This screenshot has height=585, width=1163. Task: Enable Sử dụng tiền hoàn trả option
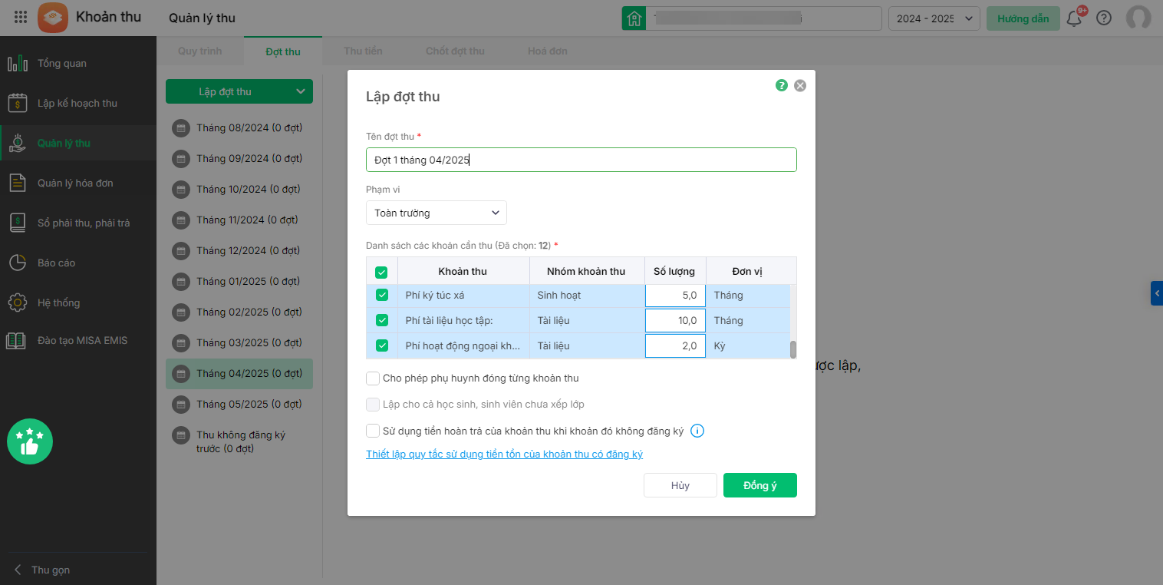(373, 431)
